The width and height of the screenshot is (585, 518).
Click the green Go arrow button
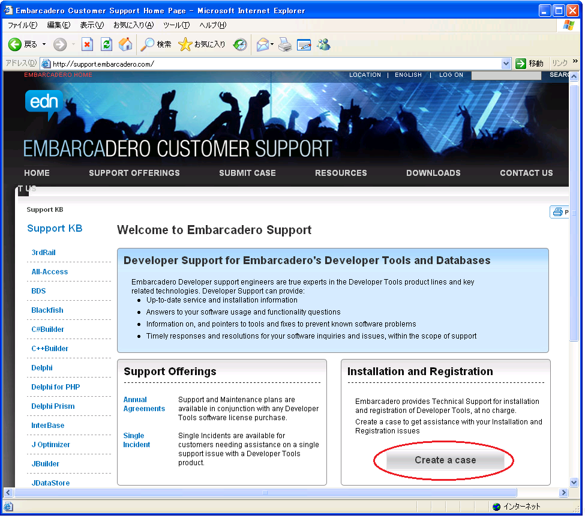pyautogui.click(x=520, y=64)
